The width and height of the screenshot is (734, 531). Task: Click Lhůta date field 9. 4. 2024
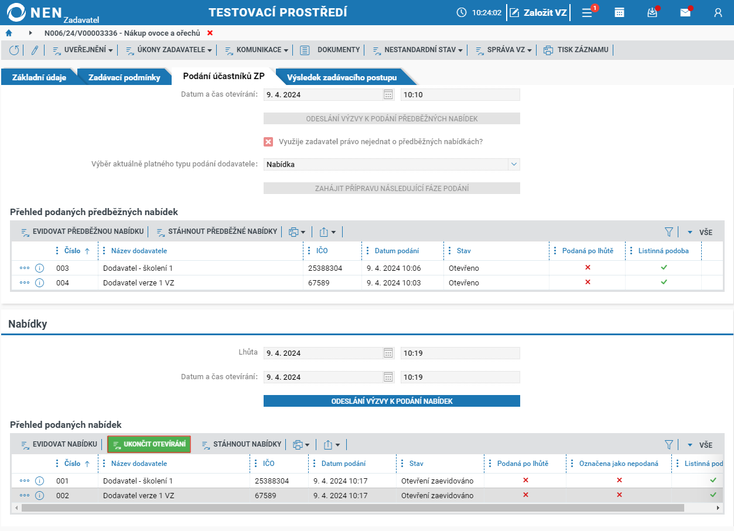pyautogui.click(x=323, y=353)
